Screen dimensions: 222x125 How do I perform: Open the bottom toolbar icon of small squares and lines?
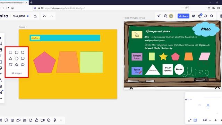tap(25, 120)
